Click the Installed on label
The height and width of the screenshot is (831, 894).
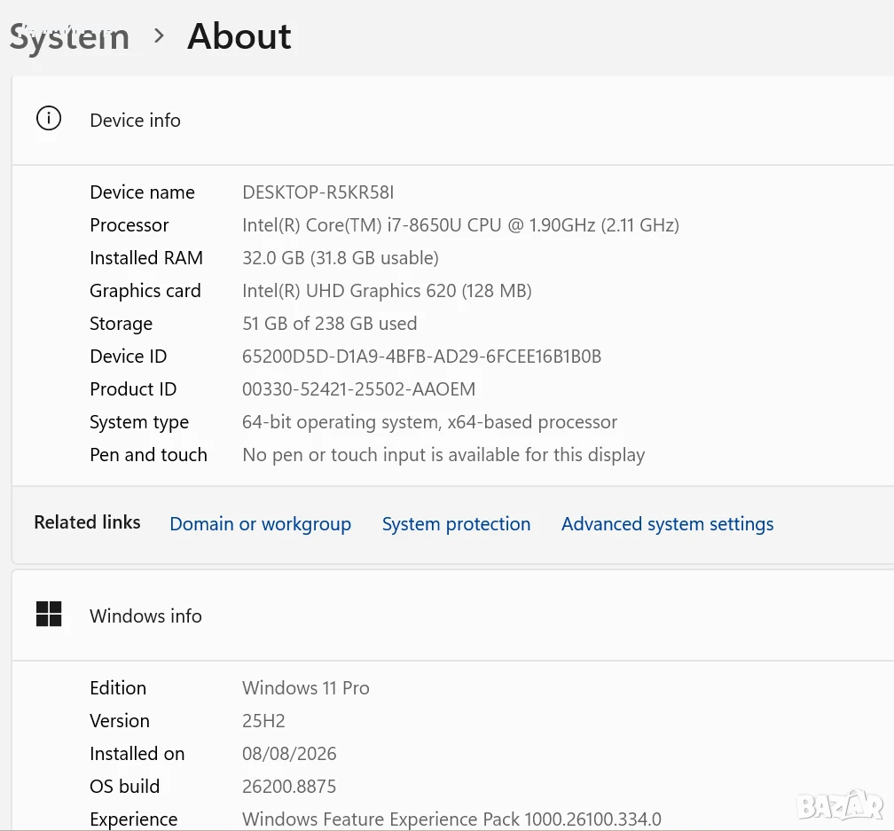click(137, 754)
